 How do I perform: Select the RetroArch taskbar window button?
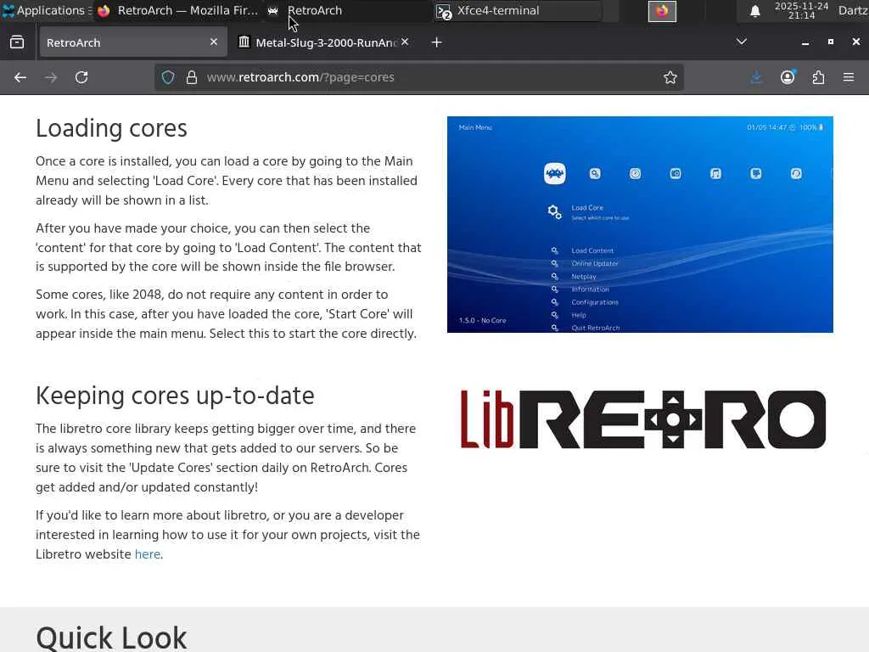click(348, 10)
